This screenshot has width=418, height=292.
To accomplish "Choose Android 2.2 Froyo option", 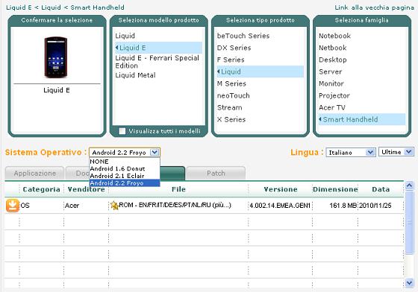I will point(125,183).
